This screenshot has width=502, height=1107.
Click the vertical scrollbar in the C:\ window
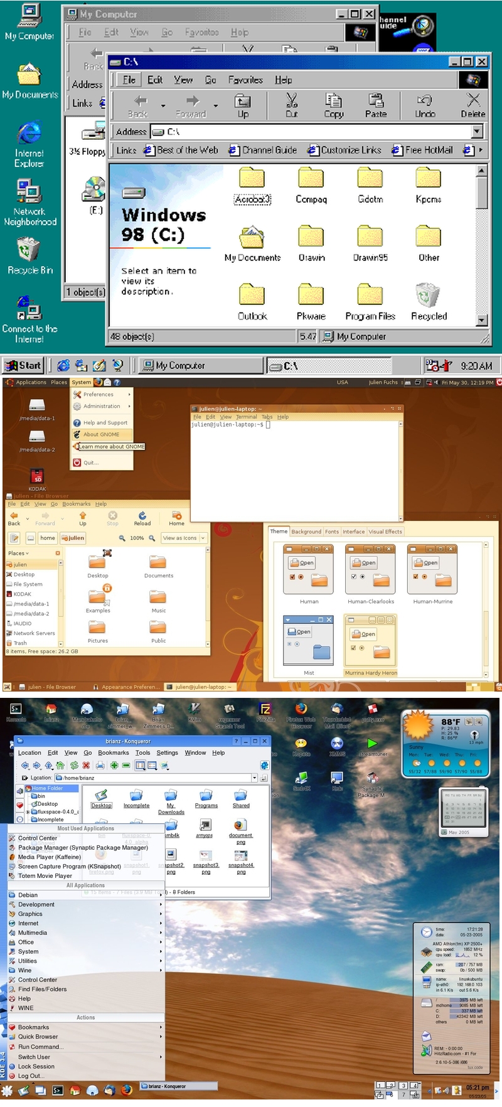coord(482,245)
